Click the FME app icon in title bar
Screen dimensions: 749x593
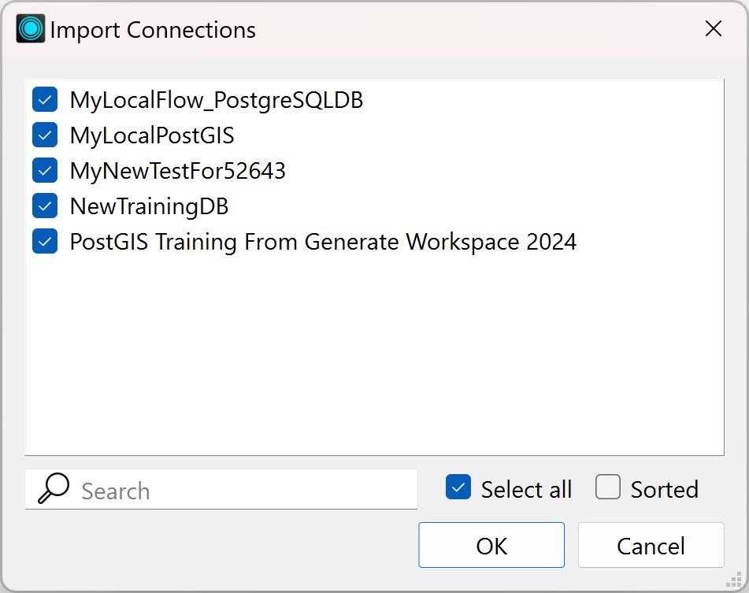tap(31, 28)
